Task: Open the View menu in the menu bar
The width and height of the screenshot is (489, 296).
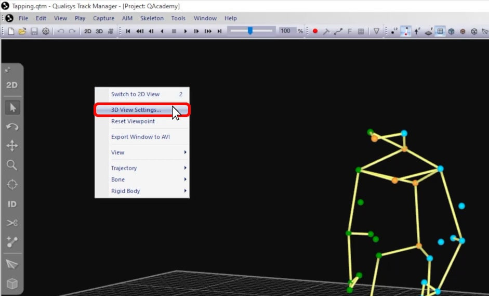Action: click(x=60, y=18)
